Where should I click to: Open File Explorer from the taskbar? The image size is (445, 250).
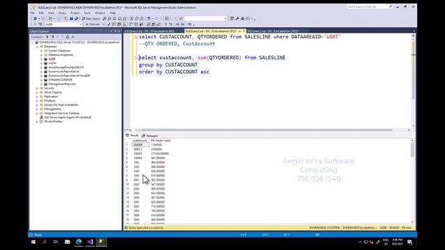pos(67,242)
